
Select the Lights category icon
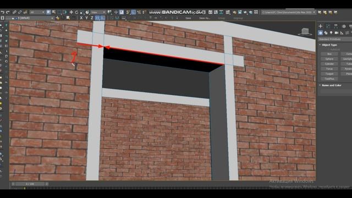(x=331, y=33)
